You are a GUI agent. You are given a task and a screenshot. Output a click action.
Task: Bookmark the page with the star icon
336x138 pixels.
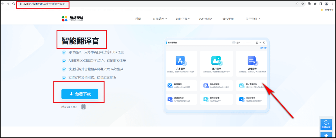pyautogui.click(x=303, y=4)
